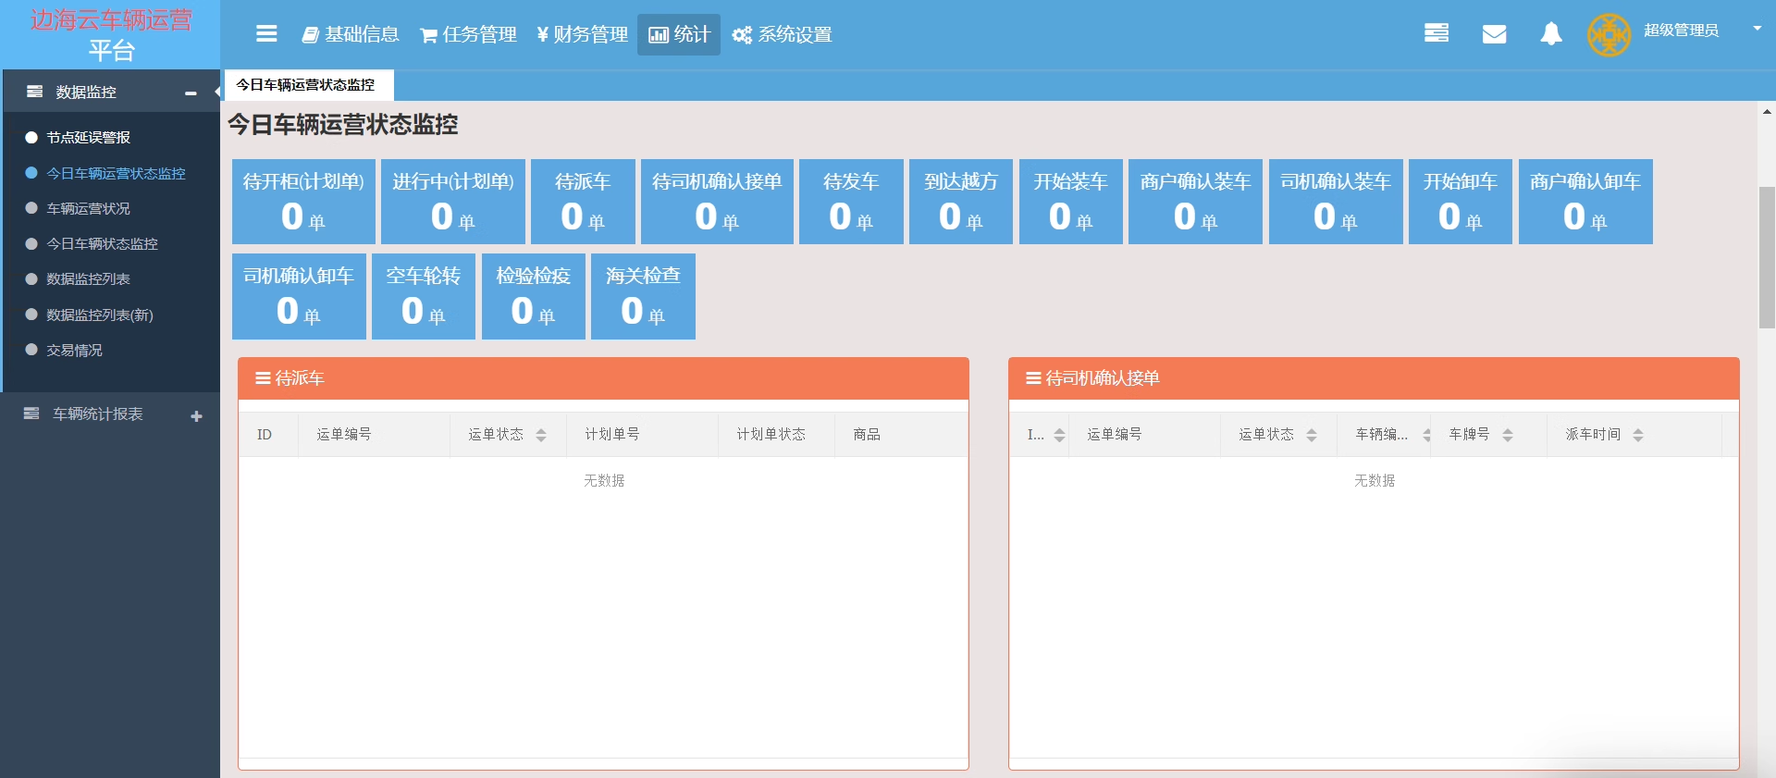Click the page vertical scrollbar thumb
The width and height of the screenshot is (1776, 778).
point(1767,257)
